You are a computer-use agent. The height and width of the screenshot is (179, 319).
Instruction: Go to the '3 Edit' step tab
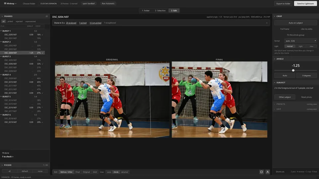tap(174, 11)
